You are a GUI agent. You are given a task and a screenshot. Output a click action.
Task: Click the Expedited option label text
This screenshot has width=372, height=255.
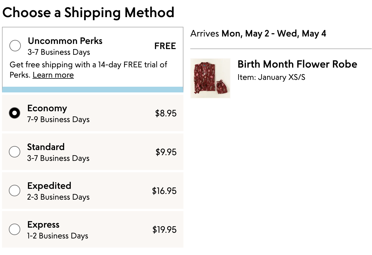(49, 186)
